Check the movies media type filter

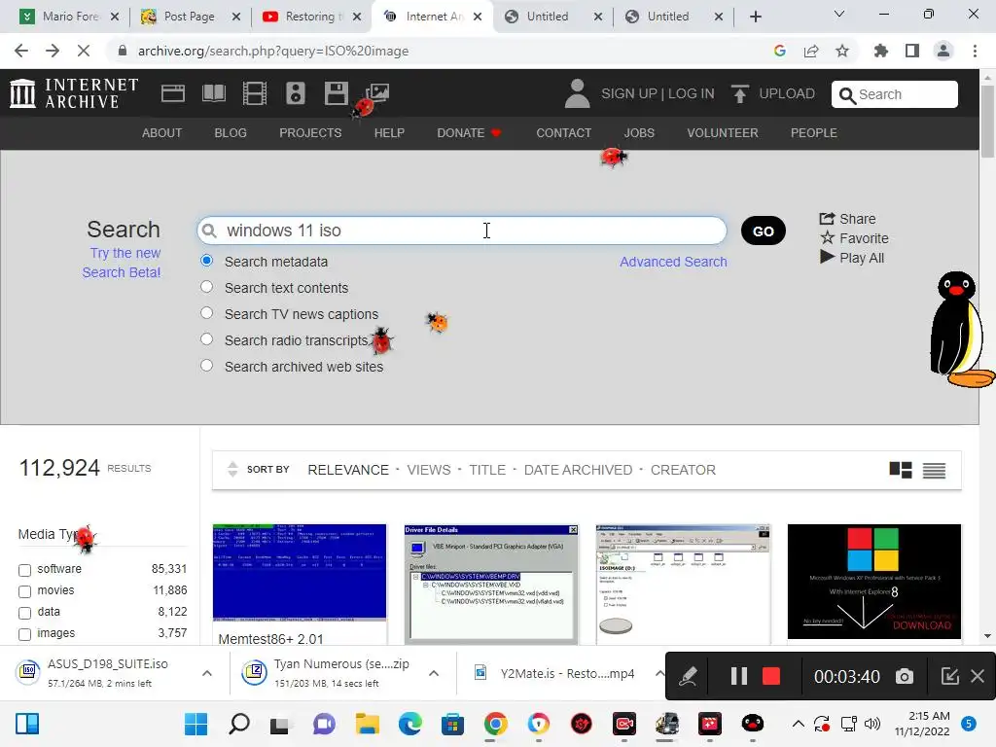(24, 591)
